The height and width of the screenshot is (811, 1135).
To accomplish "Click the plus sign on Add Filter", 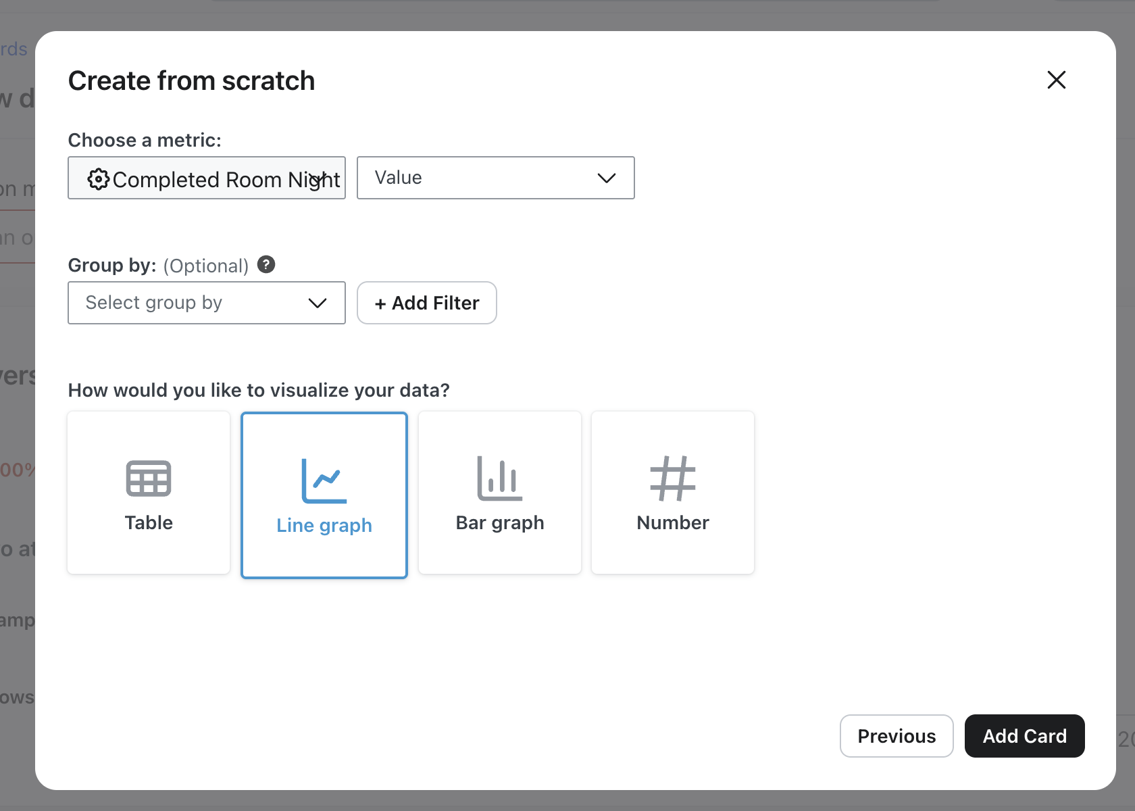I will tap(380, 304).
